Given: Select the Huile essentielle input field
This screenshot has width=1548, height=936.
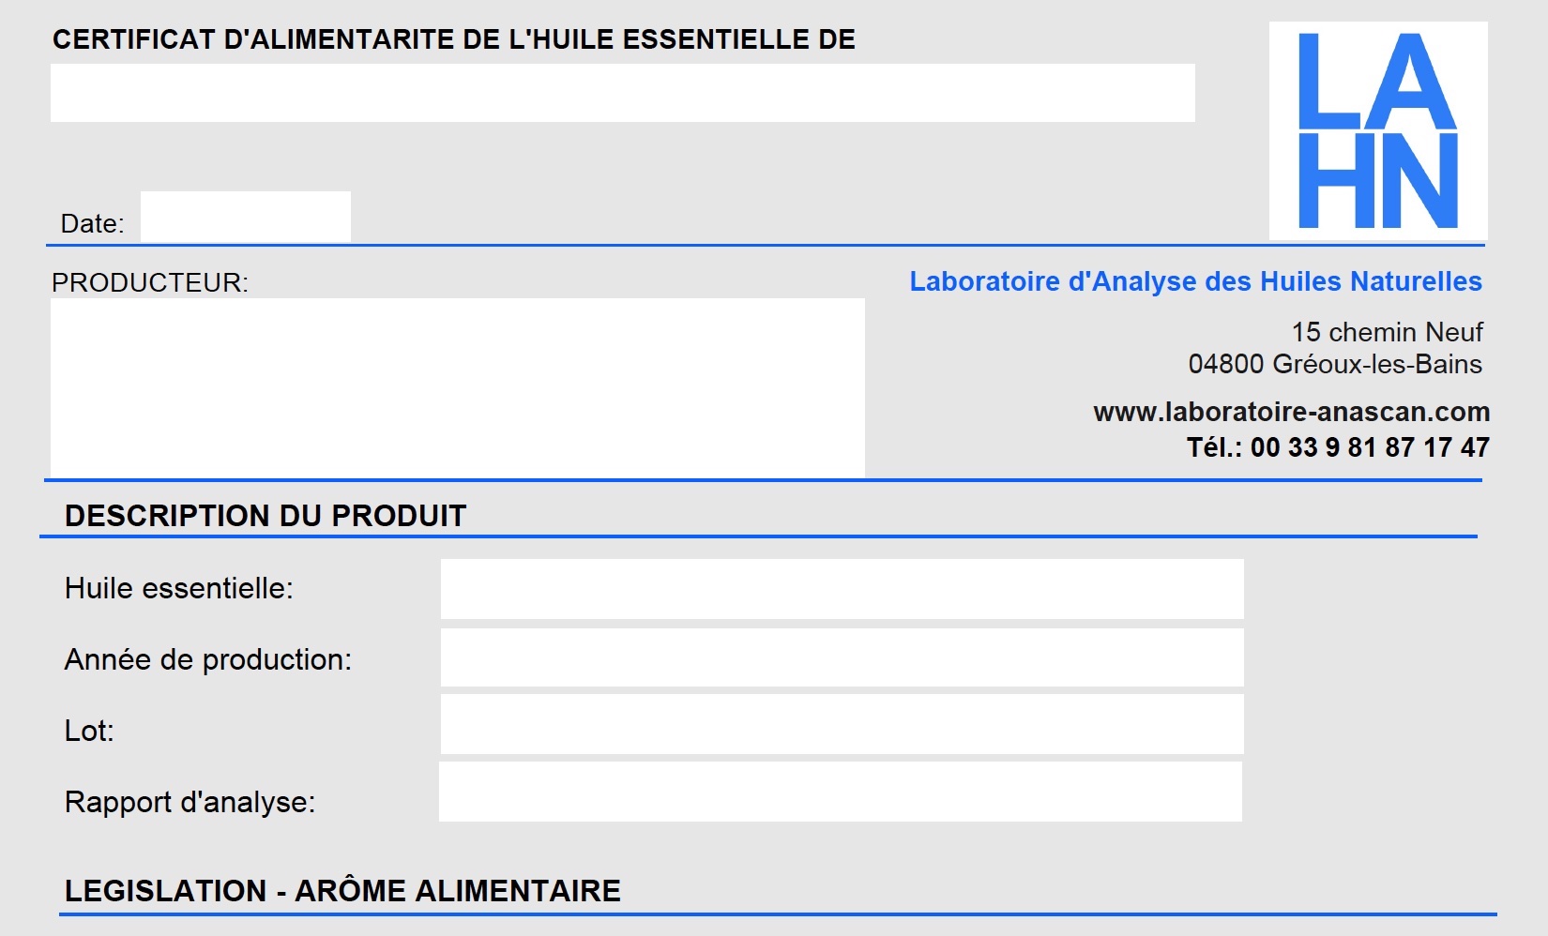Looking at the screenshot, I should (842, 589).
